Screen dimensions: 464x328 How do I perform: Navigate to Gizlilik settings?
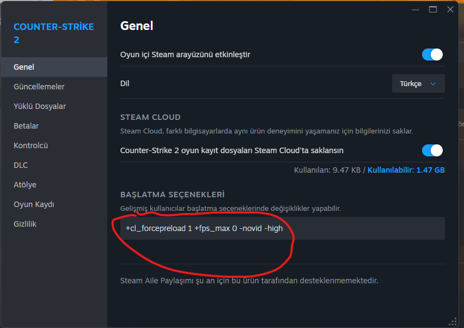coord(25,224)
